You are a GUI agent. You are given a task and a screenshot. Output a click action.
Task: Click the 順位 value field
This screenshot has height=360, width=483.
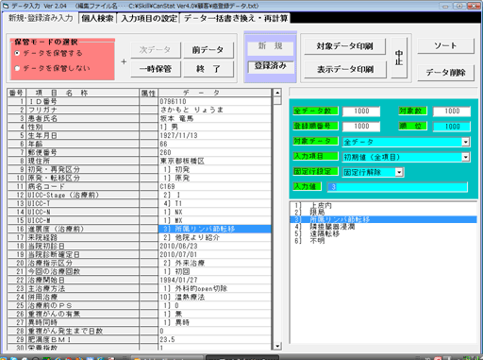452,127
